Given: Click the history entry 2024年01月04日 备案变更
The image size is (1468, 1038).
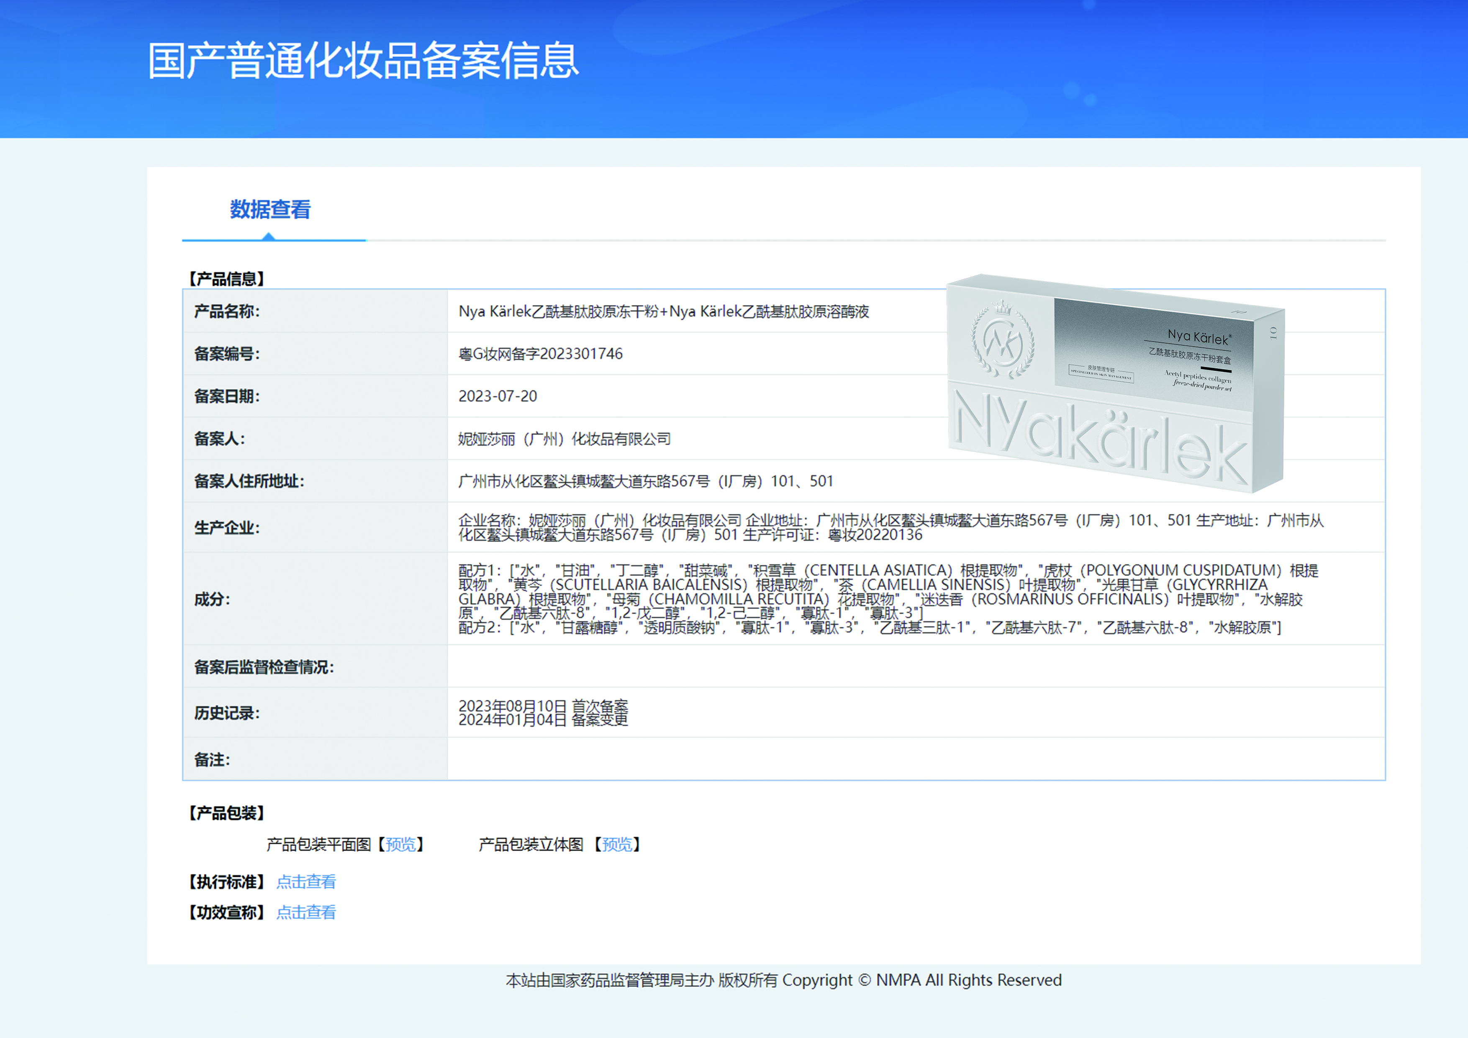Looking at the screenshot, I should (544, 720).
